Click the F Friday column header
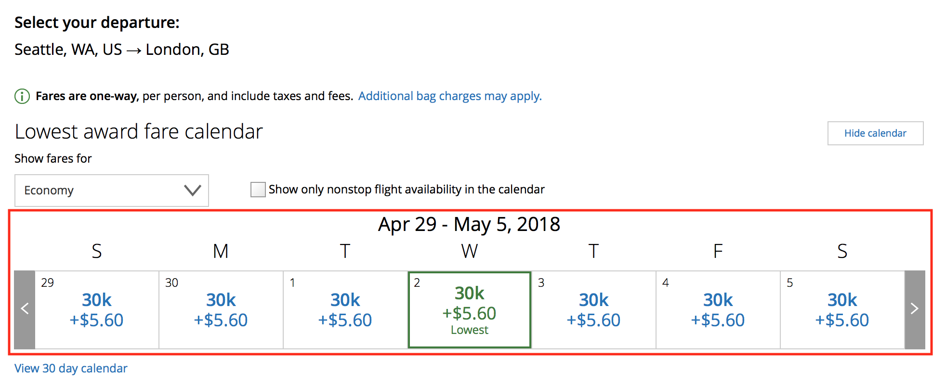Image resolution: width=946 pixels, height=384 pixels. pyautogui.click(x=718, y=251)
